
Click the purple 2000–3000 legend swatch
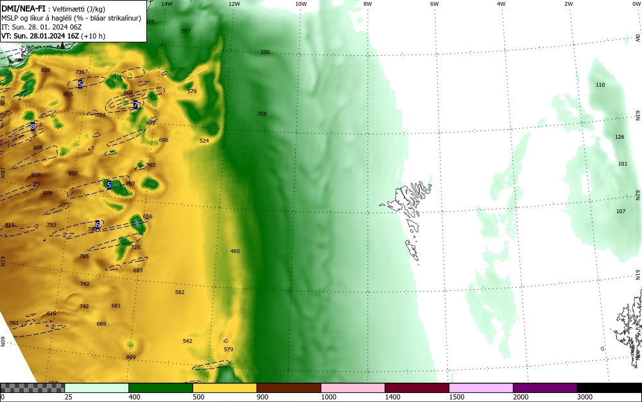point(545,388)
